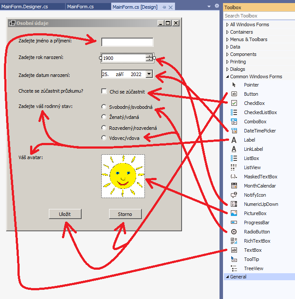Select the NumericUpDown toolbox icon
The width and height of the screenshot is (295, 299).
234,204
